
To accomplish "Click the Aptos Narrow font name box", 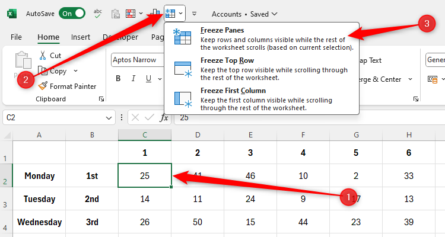I will pos(138,60).
